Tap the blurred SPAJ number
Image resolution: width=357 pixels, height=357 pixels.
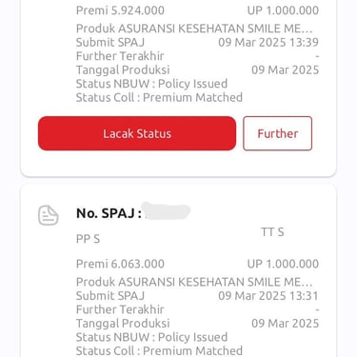(x=167, y=211)
